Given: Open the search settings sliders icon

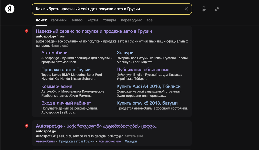Looking at the screenshot, I should pyautogui.click(x=217, y=9).
